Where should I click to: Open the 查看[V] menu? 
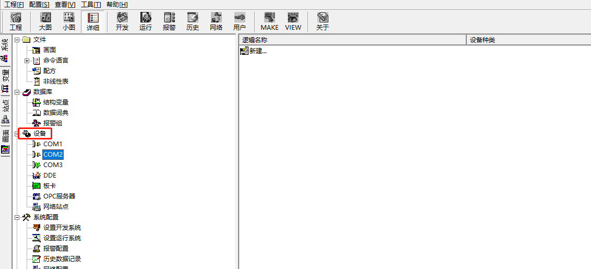point(65,5)
